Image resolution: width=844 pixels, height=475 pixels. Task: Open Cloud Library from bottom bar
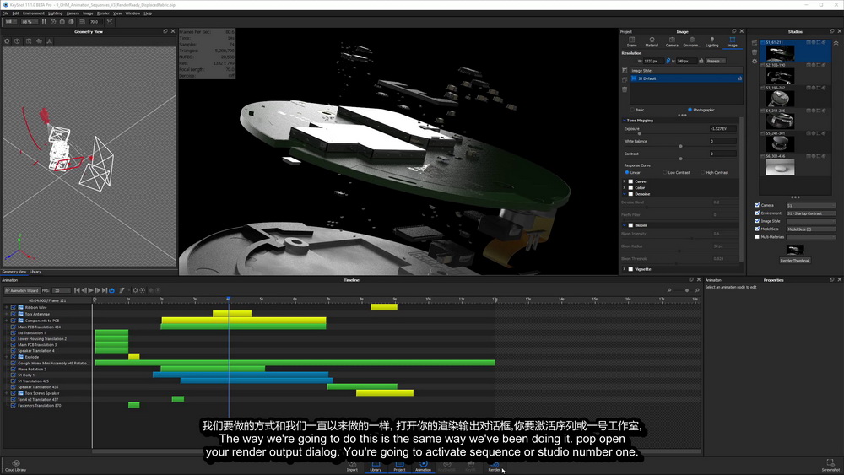15,466
